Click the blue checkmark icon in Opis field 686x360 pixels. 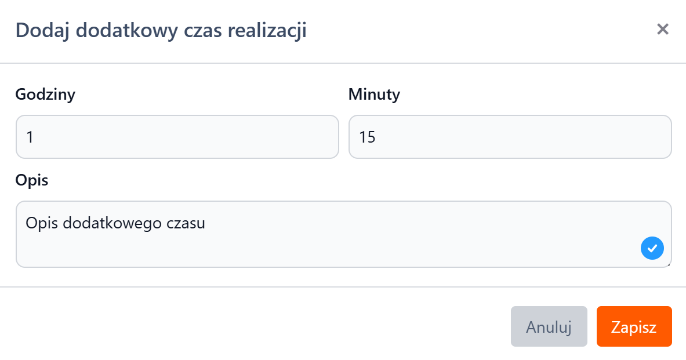pyautogui.click(x=652, y=248)
